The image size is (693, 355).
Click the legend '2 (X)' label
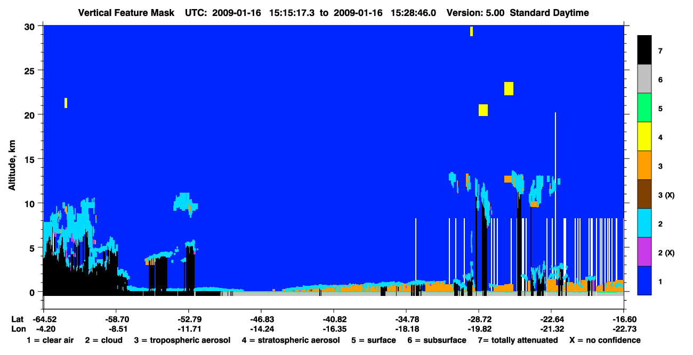coord(666,252)
